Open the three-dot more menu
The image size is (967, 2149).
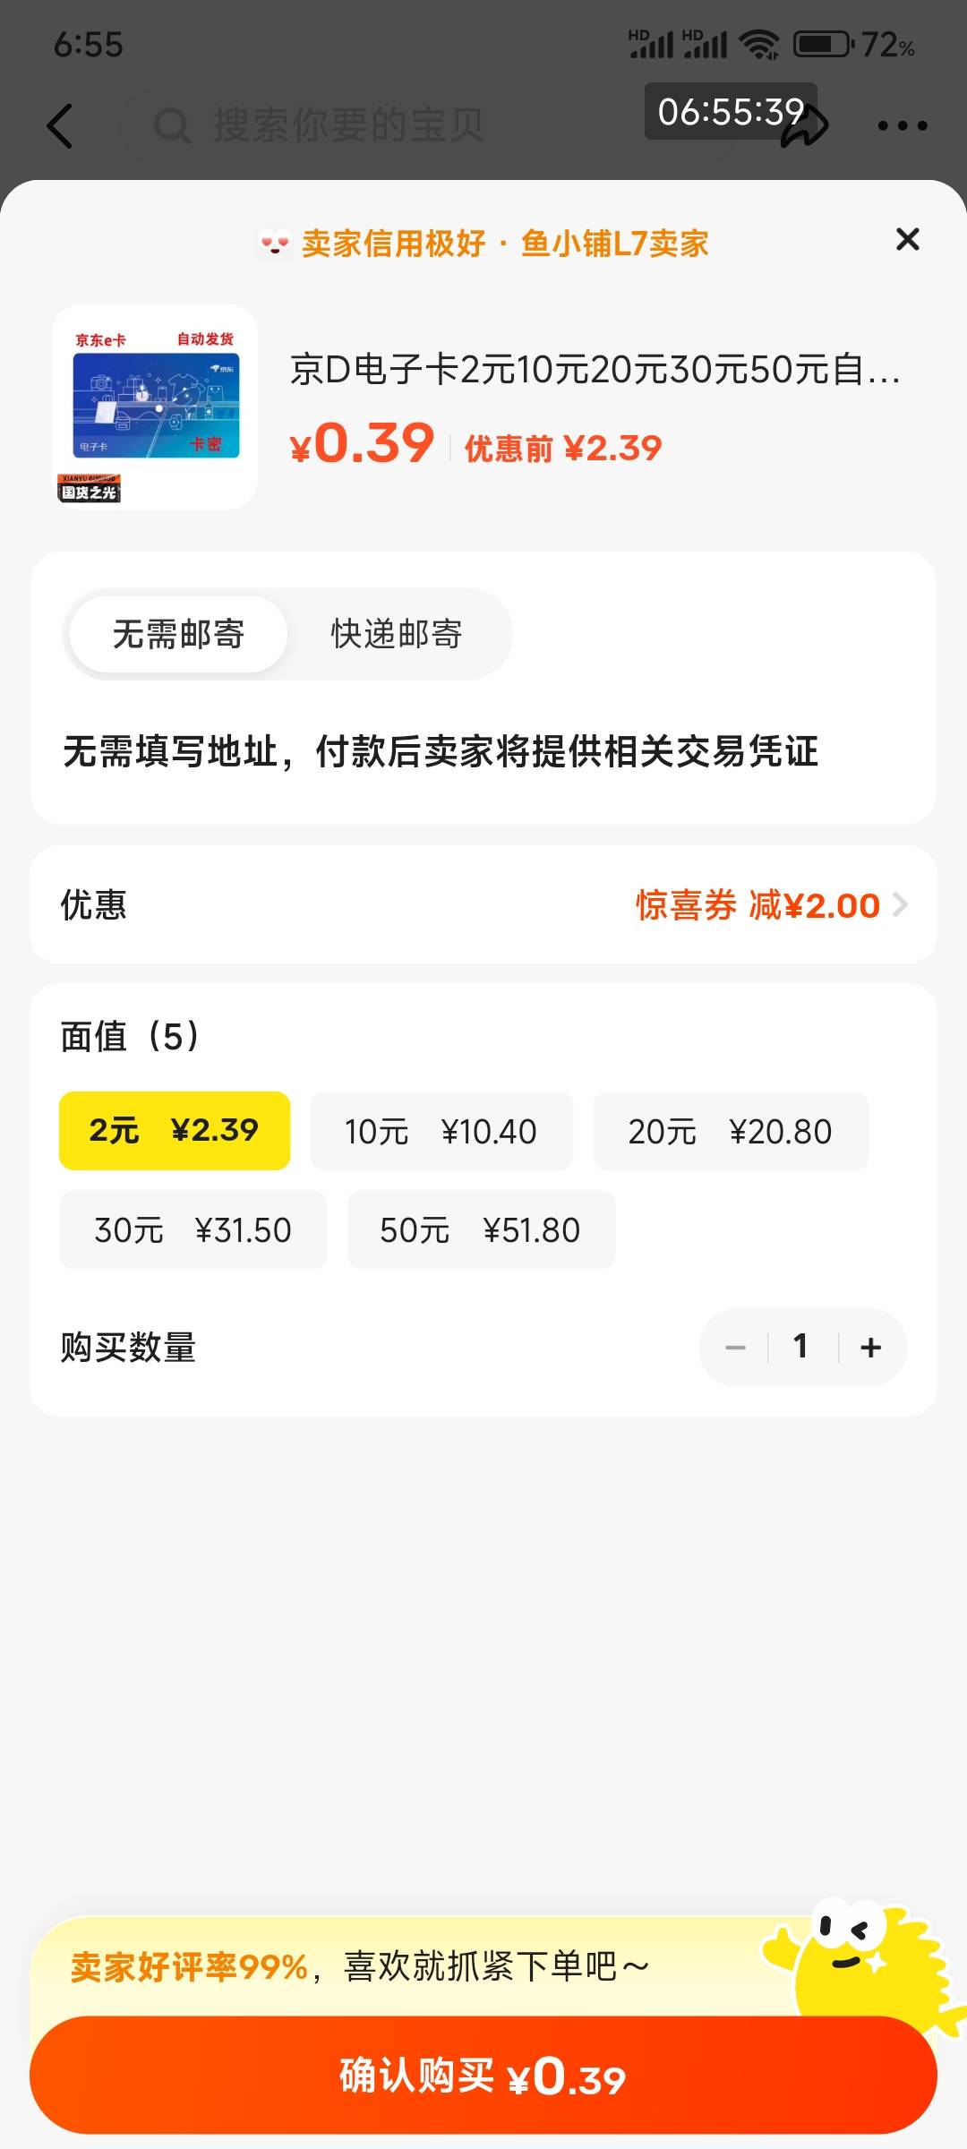tap(902, 126)
